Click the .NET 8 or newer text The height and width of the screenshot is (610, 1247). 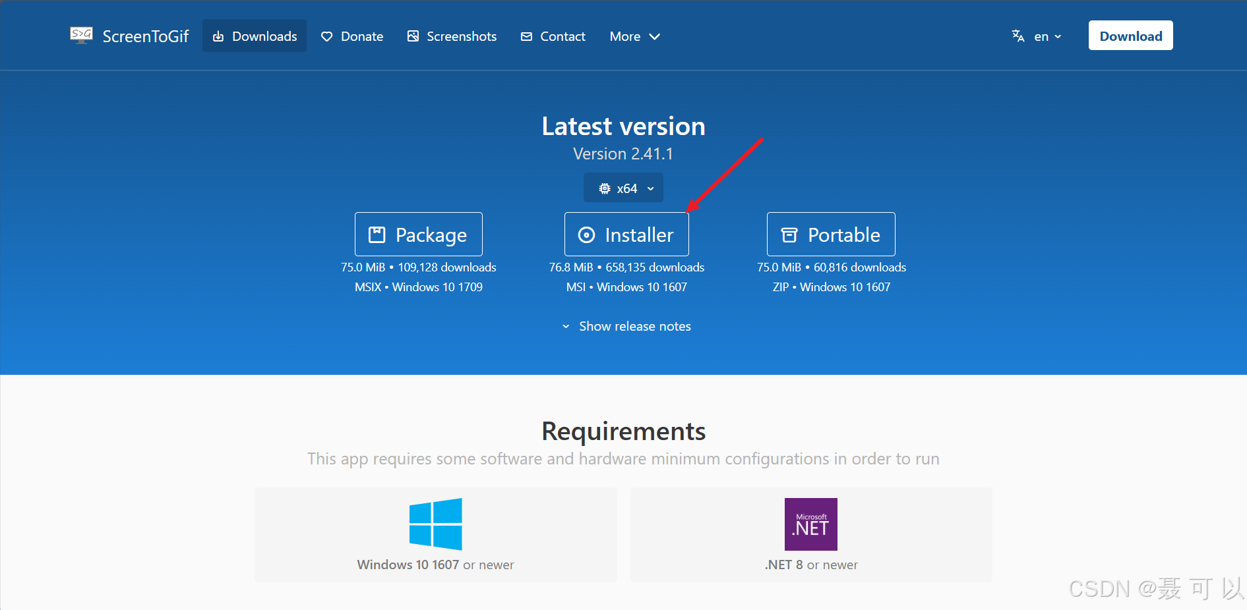(811, 565)
